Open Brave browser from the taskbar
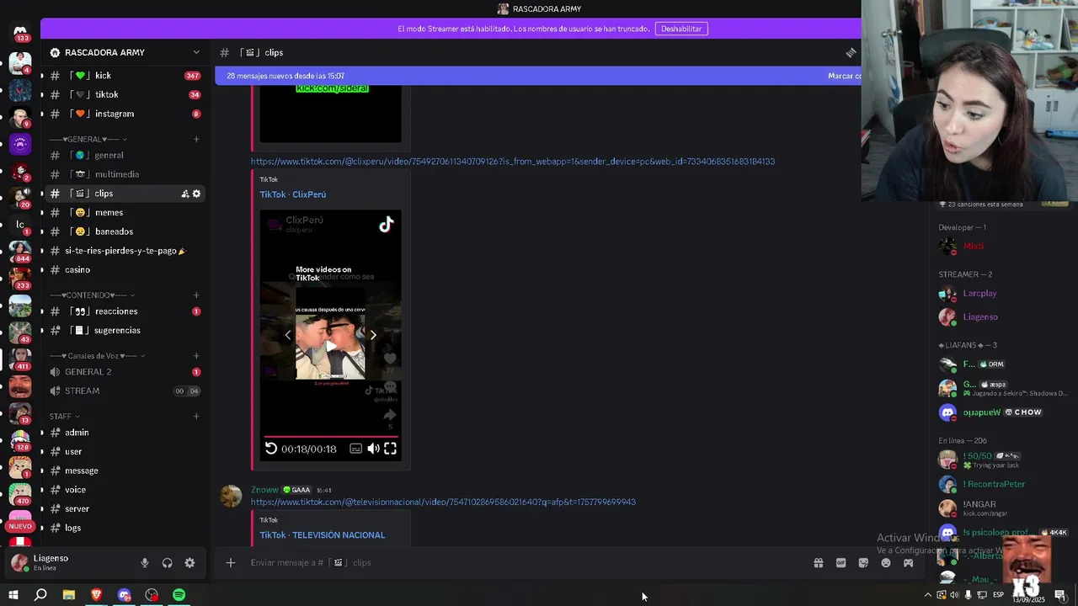1078x606 pixels. pyautogui.click(x=96, y=595)
